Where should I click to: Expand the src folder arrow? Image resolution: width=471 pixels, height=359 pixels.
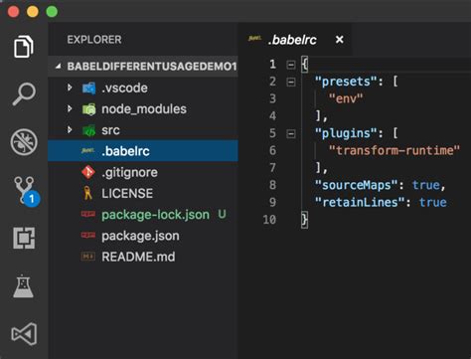(x=70, y=129)
